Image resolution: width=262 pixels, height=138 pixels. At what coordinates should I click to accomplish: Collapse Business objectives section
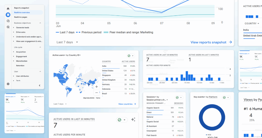(40, 23)
